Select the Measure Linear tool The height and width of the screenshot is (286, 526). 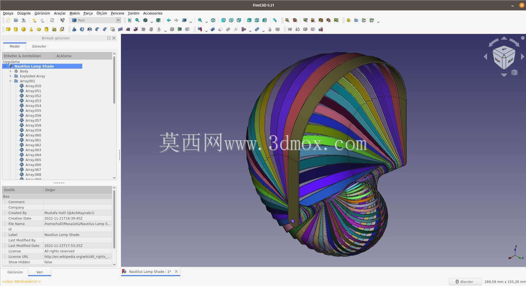point(287,20)
